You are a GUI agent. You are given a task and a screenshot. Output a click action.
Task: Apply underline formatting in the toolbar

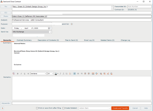click(25, 74)
